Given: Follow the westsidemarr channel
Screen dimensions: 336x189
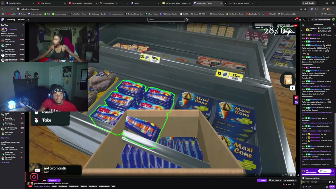Looking at the screenshot, I should [x=262, y=180].
